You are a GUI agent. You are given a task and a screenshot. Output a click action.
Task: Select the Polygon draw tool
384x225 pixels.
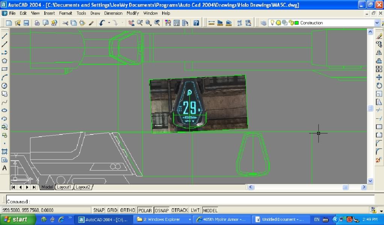[x=5, y=61]
